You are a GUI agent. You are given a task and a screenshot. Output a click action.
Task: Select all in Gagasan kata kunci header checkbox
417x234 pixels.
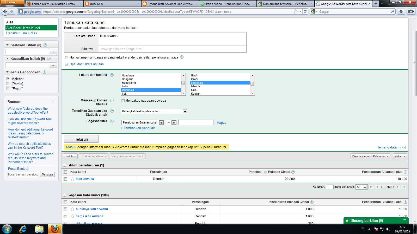click(65, 202)
